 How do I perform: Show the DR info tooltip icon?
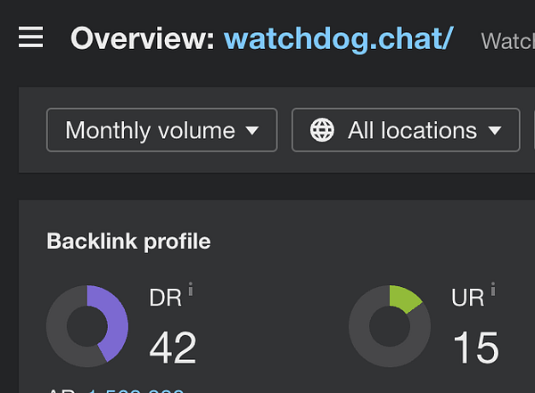191,289
